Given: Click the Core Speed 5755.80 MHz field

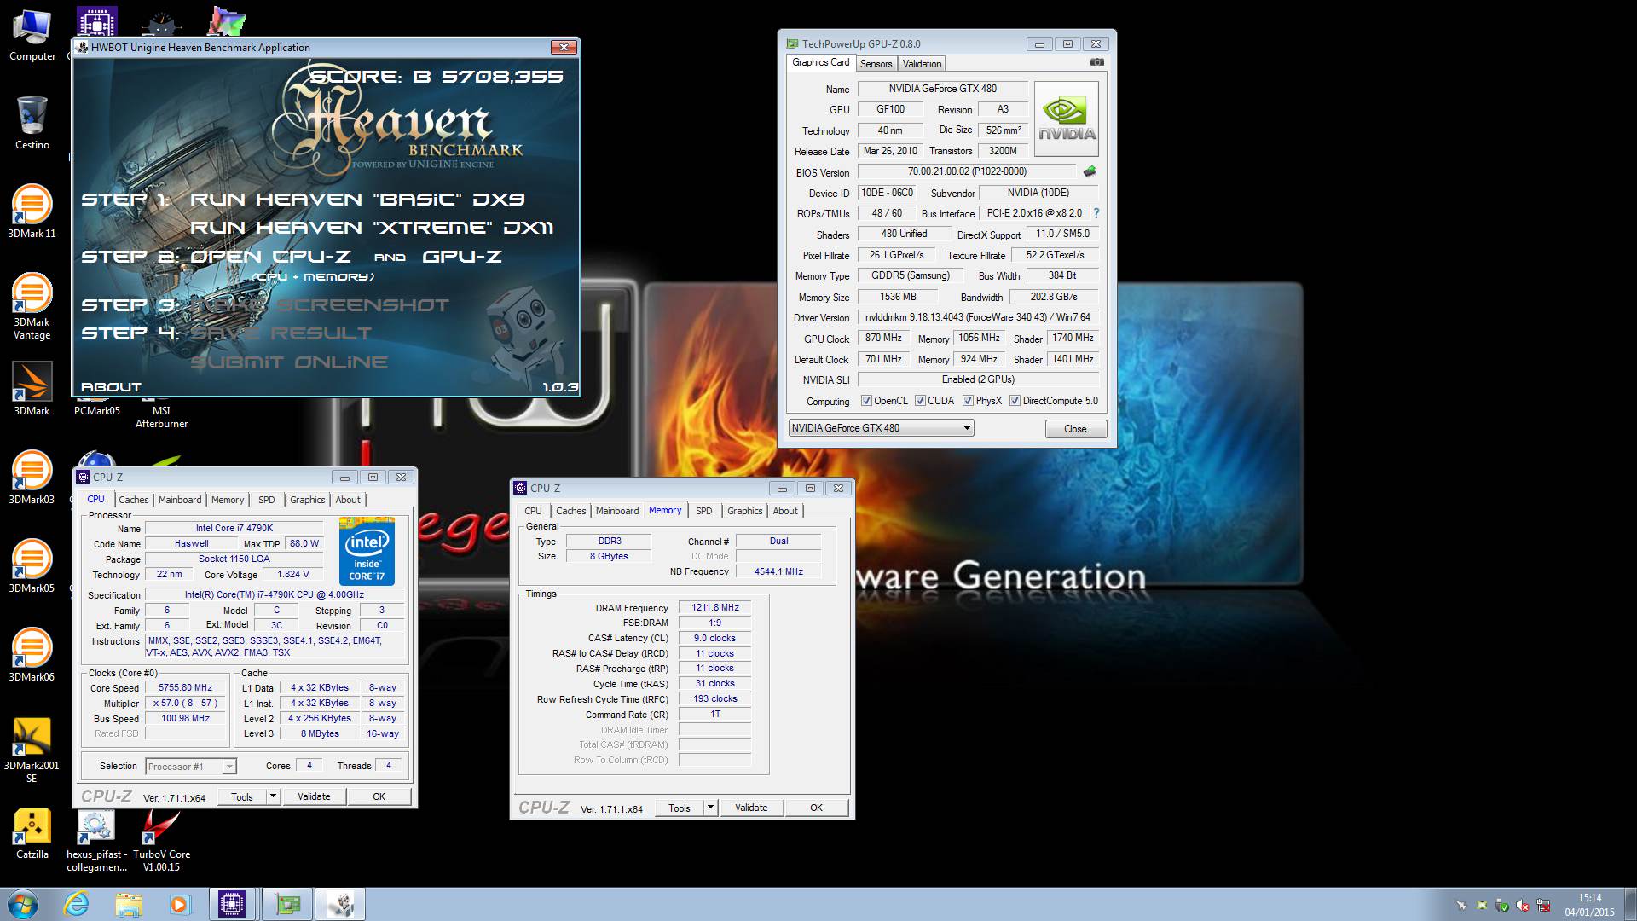Looking at the screenshot, I should click(185, 687).
